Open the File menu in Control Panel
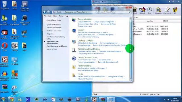 click(x=45, y=16)
